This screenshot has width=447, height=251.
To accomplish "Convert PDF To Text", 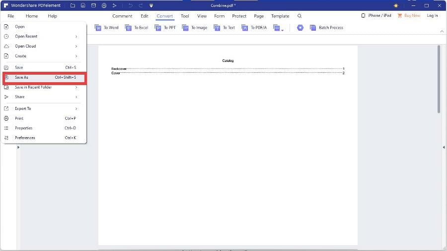I will point(224,28).
